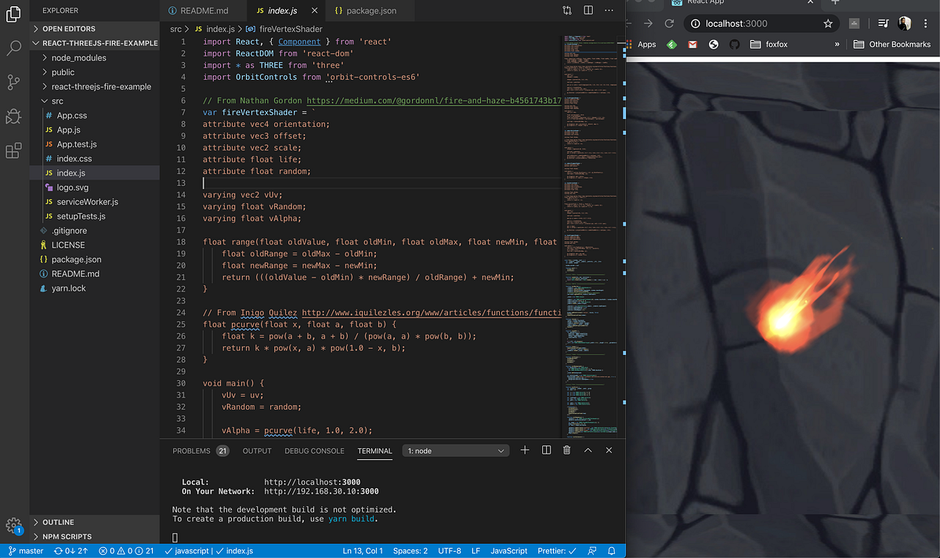Screen dimensions: 940x558
Task: Open Feedly bookmark icon
Action: pyautogui.click(x=671, y=45)
